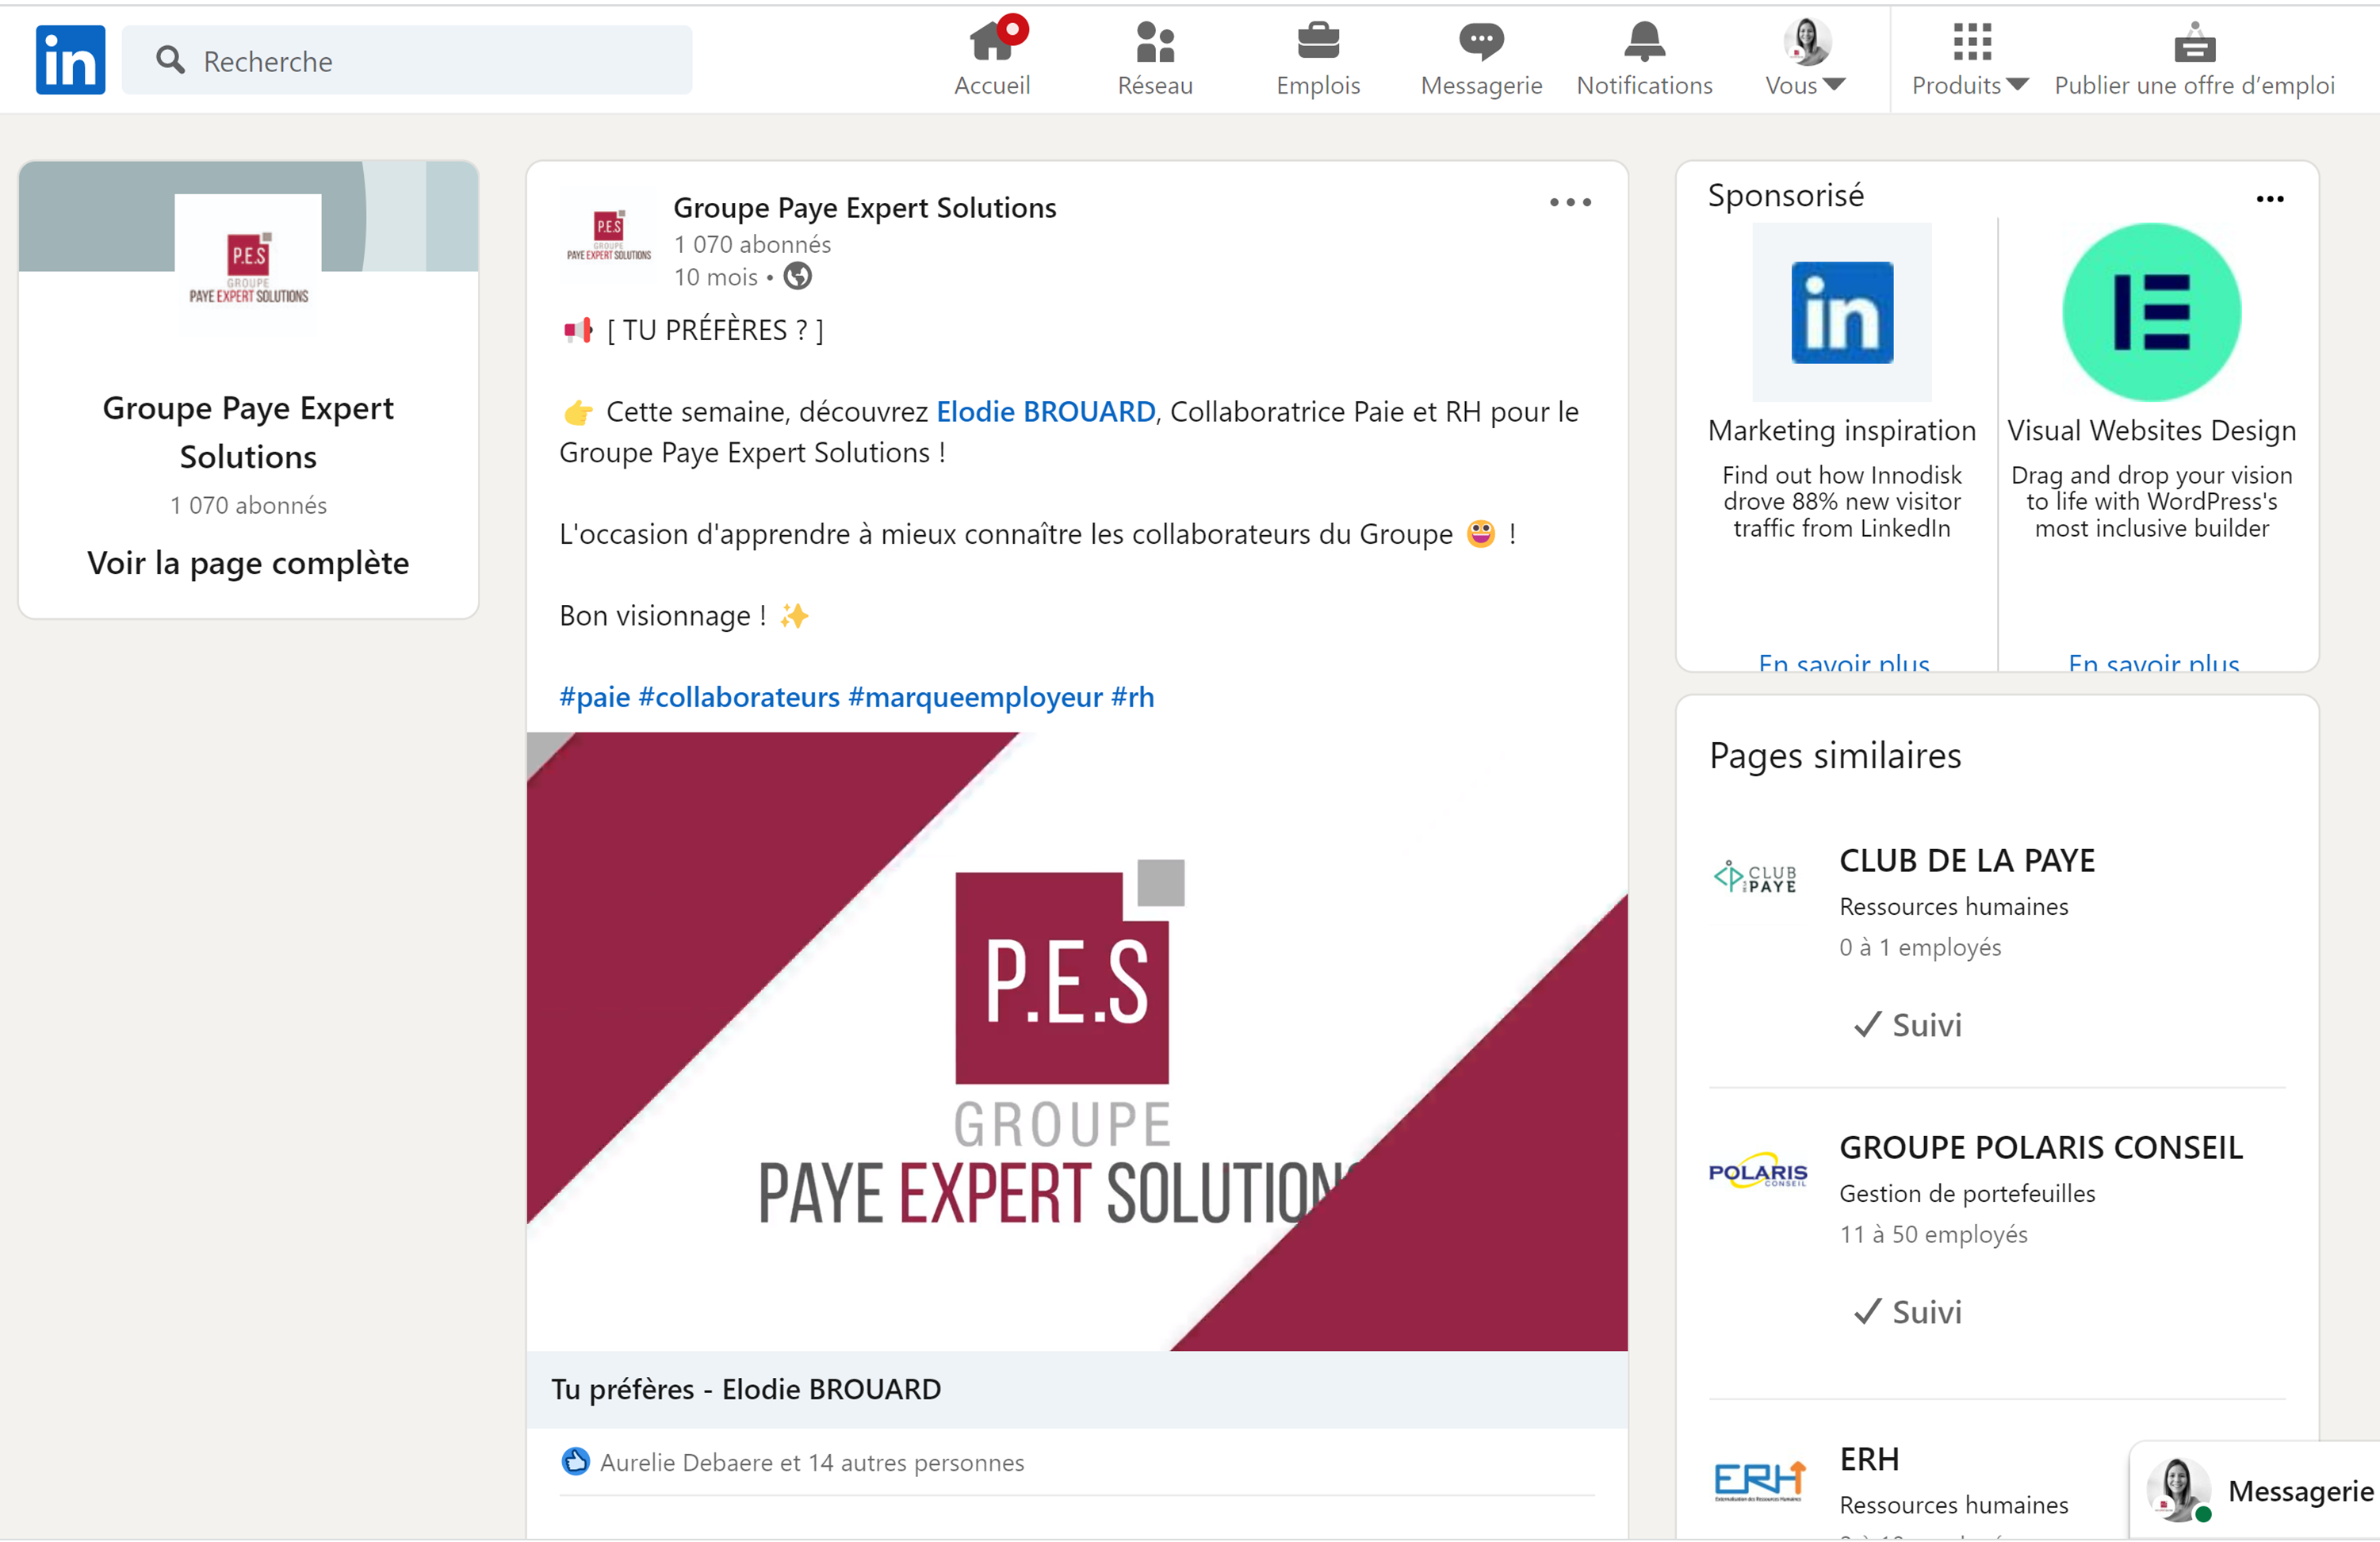Click the Emplois menu label
This screenshot has height=1542, width=2380.
coord(1318,86)
